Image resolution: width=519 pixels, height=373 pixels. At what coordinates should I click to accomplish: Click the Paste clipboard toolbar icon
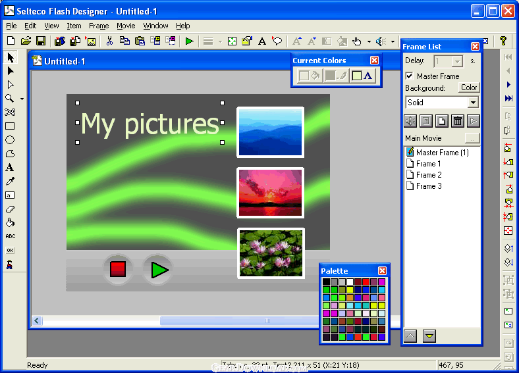click(x=140, y=41)
